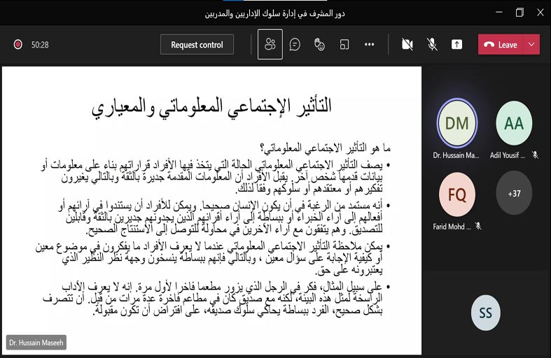Unmute the microphone
Image resolution: width=551 pixels, height=358 pixels.
432,45
